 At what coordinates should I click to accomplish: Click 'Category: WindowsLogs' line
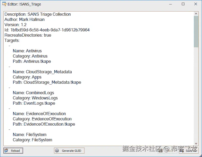[x=35, y=98]
